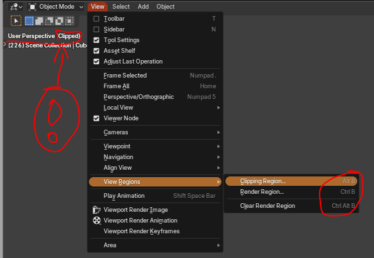Choose Clear Render Region
Viewport: 374px width, 258px height.
click(x=291, y=206)
